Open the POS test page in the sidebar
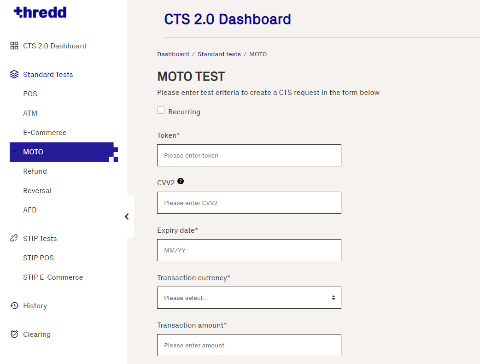Viewport: 480px width, 364px height. (x=30, y=94)
